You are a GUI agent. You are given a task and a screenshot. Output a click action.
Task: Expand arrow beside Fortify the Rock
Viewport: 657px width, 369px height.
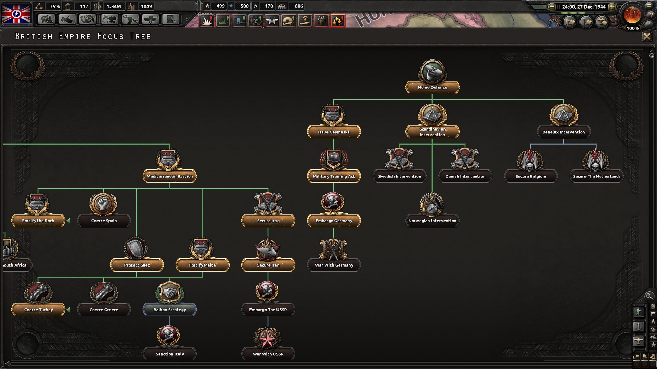pos(68,221)
